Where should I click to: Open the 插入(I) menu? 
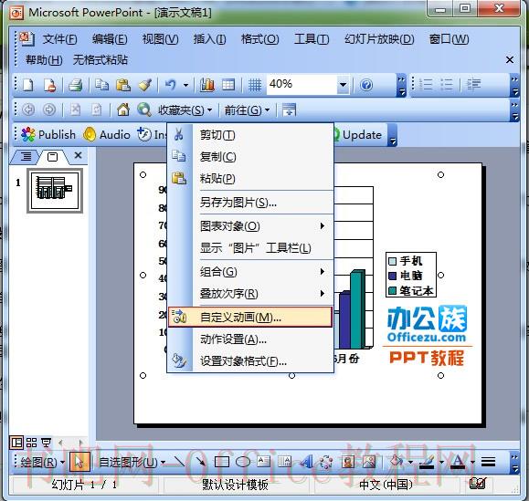click(209, 39)
